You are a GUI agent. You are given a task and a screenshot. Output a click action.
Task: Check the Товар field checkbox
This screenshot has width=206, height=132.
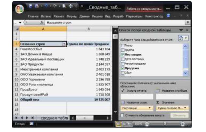(123, 45)
